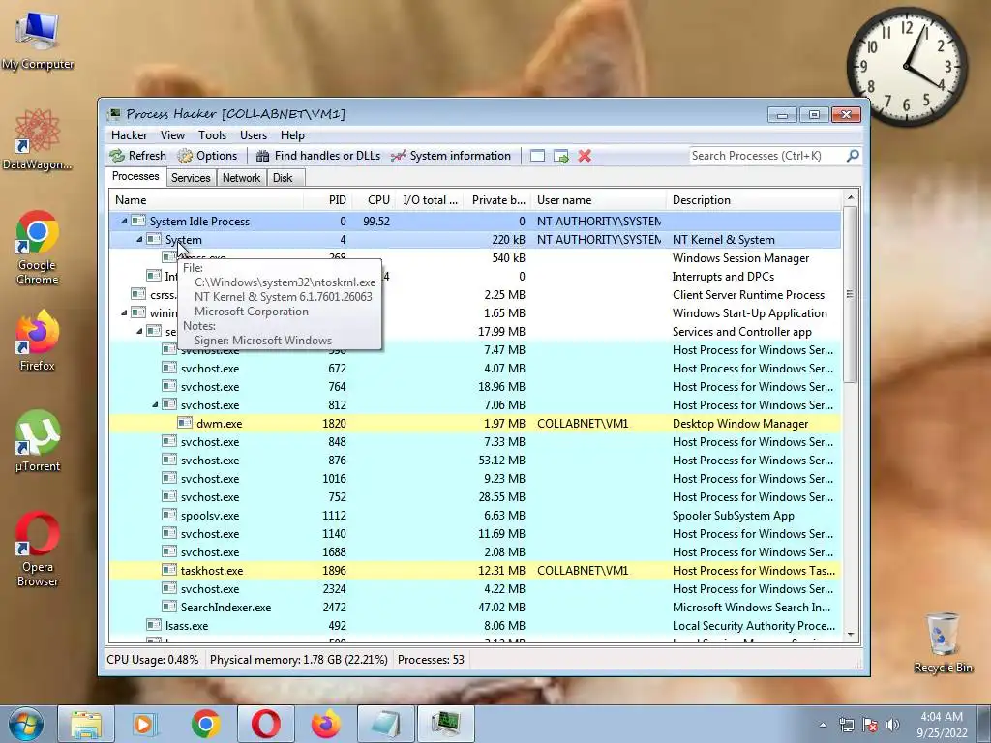Select the Opera Browser desktop shortcut
Viewport: 991px width, 743px height.
click(x=38, y=549)
